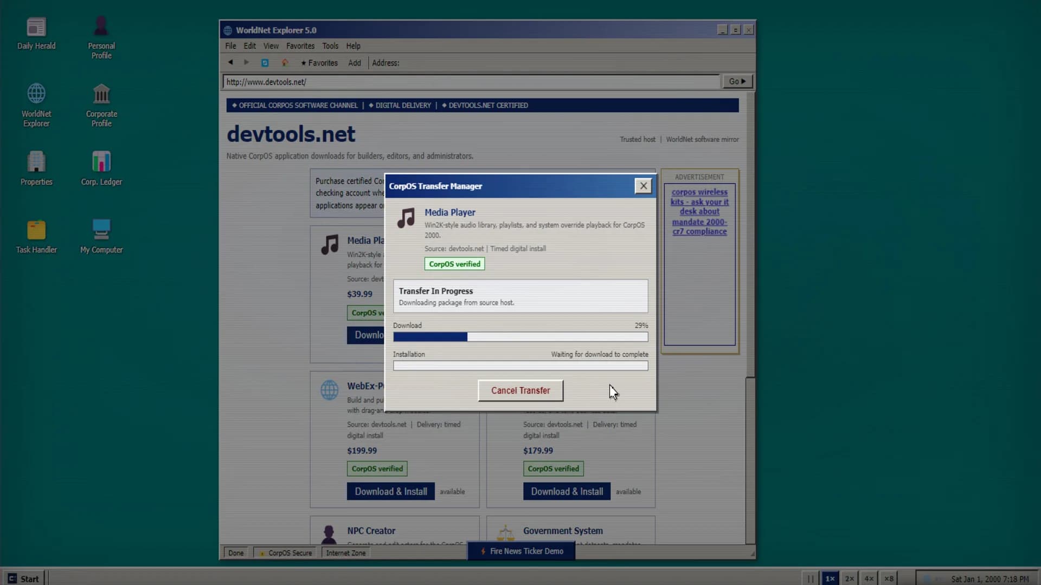Click the CorpOS verified badge in Transfer Manager

[x=454, y=264]
